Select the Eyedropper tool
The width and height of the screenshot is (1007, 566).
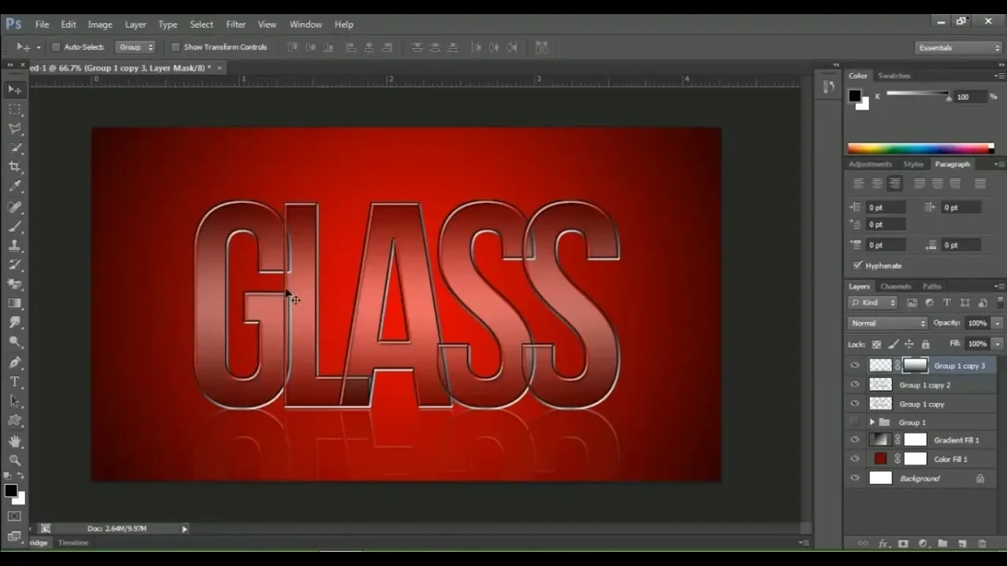(x=15, y=186)
